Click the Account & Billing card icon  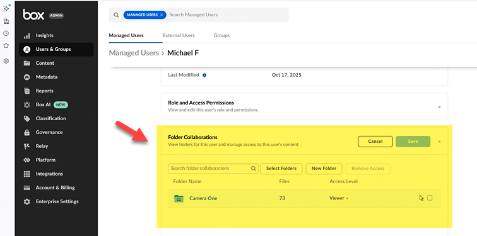pyautogui.click(x=26, y=188)
